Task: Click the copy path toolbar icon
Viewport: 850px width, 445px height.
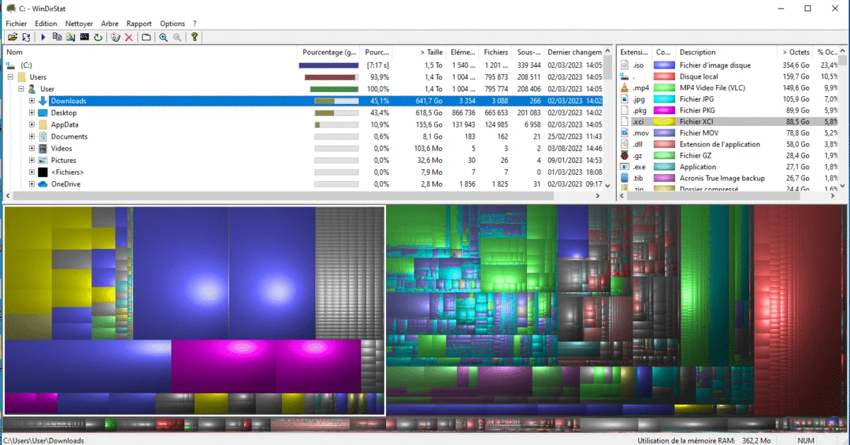Action: pos(57,37)
